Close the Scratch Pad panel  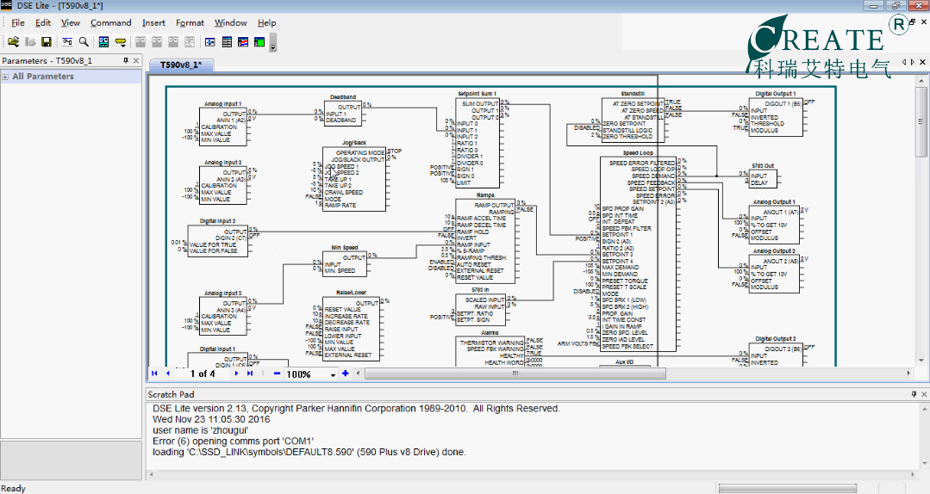click(x=924, y=394)
